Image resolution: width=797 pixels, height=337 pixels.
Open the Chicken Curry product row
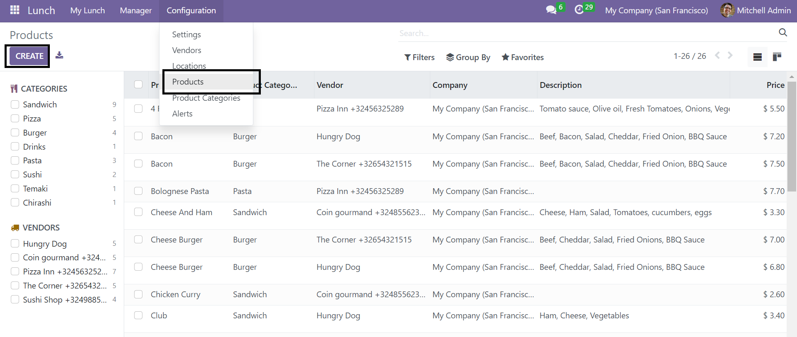pos(455,295)
